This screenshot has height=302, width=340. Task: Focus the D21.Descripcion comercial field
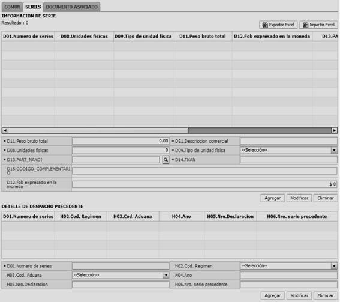(288, 141)
